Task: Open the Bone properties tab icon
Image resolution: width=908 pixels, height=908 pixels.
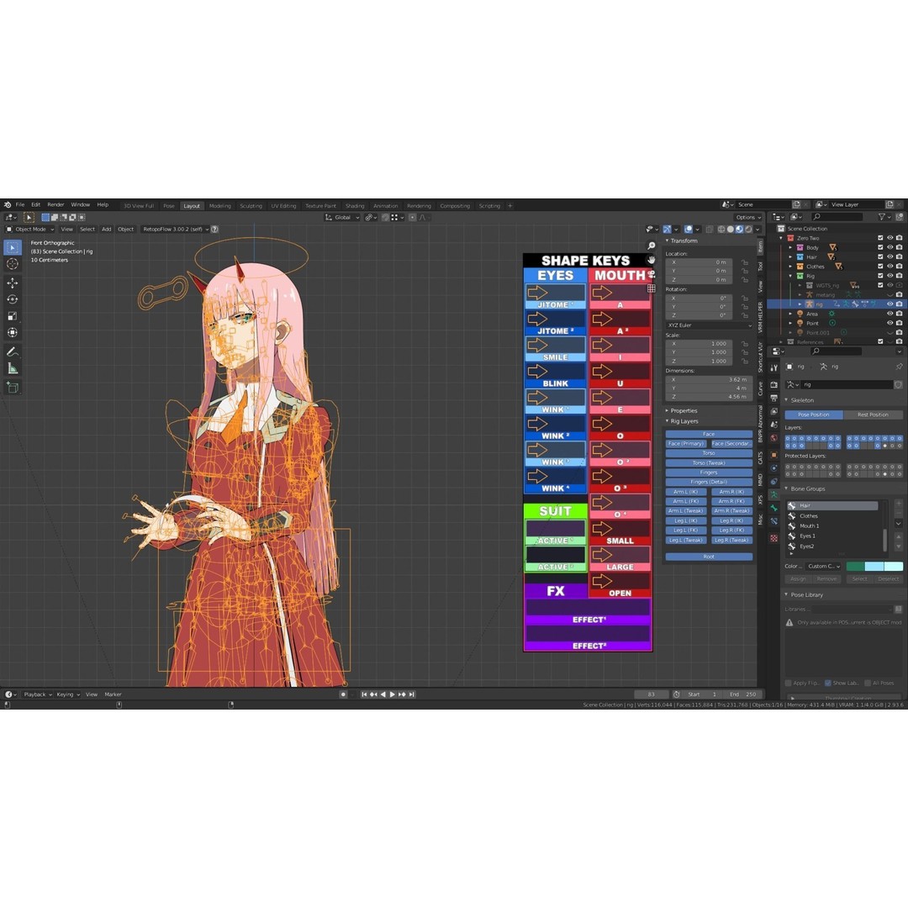Action: pos(774,508)
